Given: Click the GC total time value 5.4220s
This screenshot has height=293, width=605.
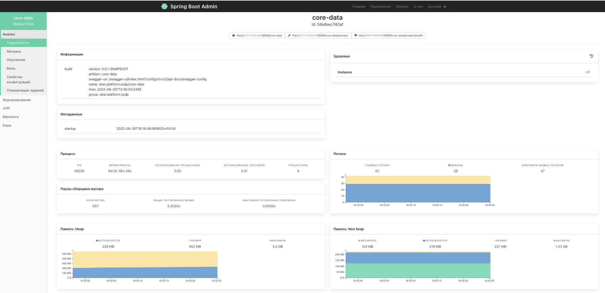Looking at the screenshot, I should (x=174, y=206).
